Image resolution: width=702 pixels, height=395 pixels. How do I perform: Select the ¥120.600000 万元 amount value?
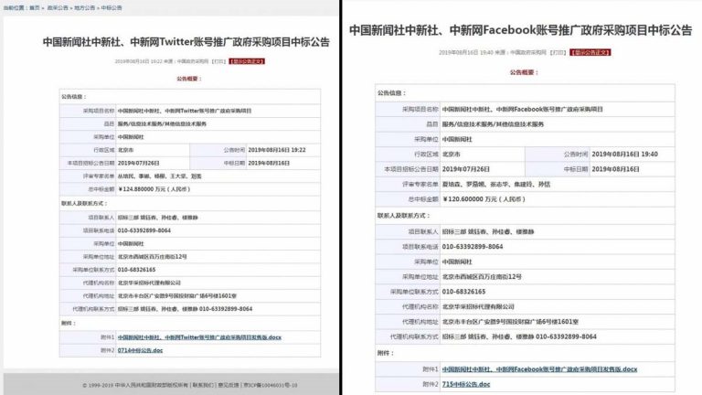point(484,199)
